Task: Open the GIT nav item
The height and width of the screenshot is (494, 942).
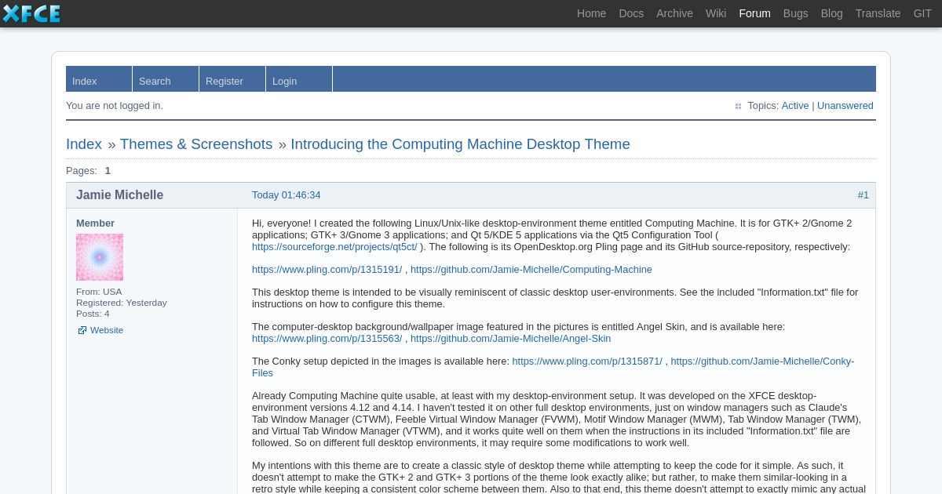Action: 922,13
